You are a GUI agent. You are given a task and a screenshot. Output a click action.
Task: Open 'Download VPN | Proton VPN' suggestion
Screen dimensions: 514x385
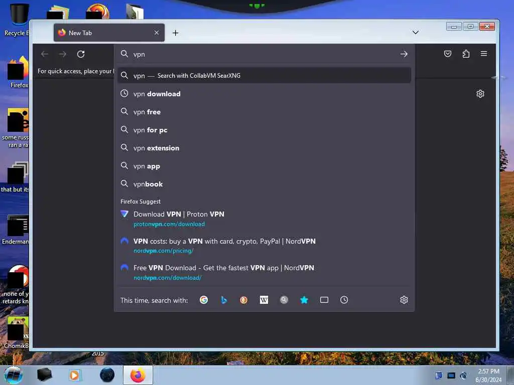(264, 219)
